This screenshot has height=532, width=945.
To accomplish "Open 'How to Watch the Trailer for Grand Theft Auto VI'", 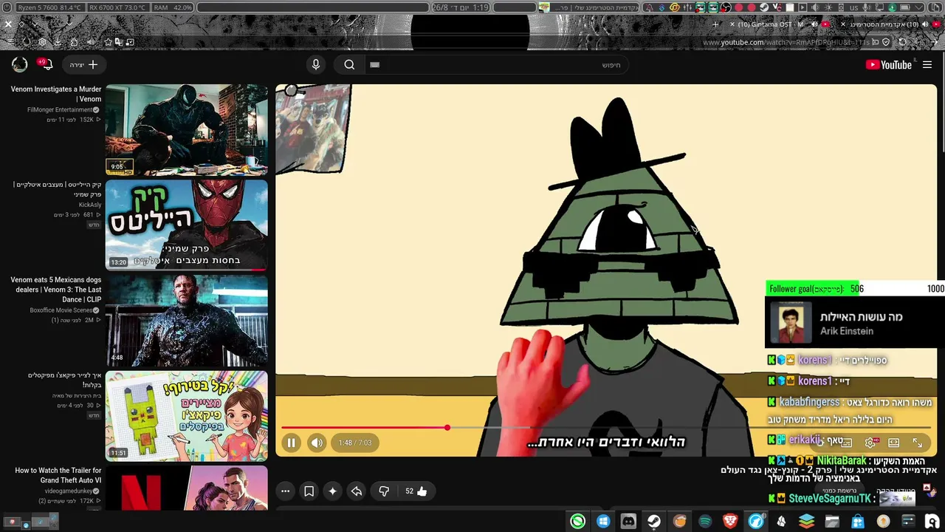I will click(x=58, y=475).
